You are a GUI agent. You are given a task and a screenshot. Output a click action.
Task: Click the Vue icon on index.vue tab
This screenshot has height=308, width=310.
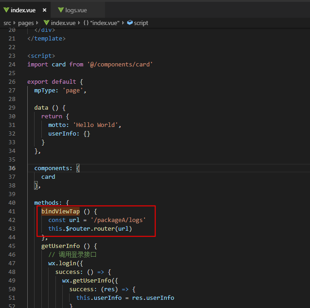(x=6, y=10)
